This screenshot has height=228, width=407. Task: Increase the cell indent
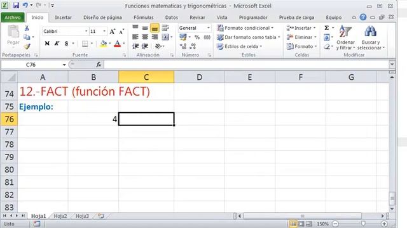145,46
